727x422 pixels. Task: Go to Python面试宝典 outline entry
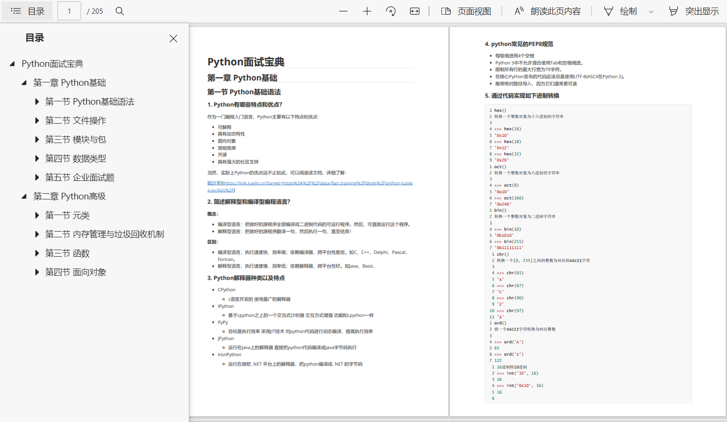click(x=52, y=63)
